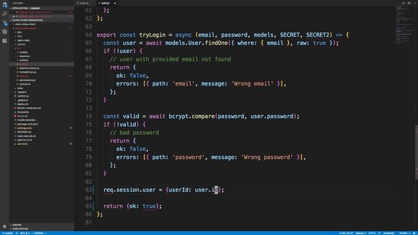Change the JavaScript language mode
Image resolution: width=418 pixels, height=235 pixels.
click(x=389, y=233)
